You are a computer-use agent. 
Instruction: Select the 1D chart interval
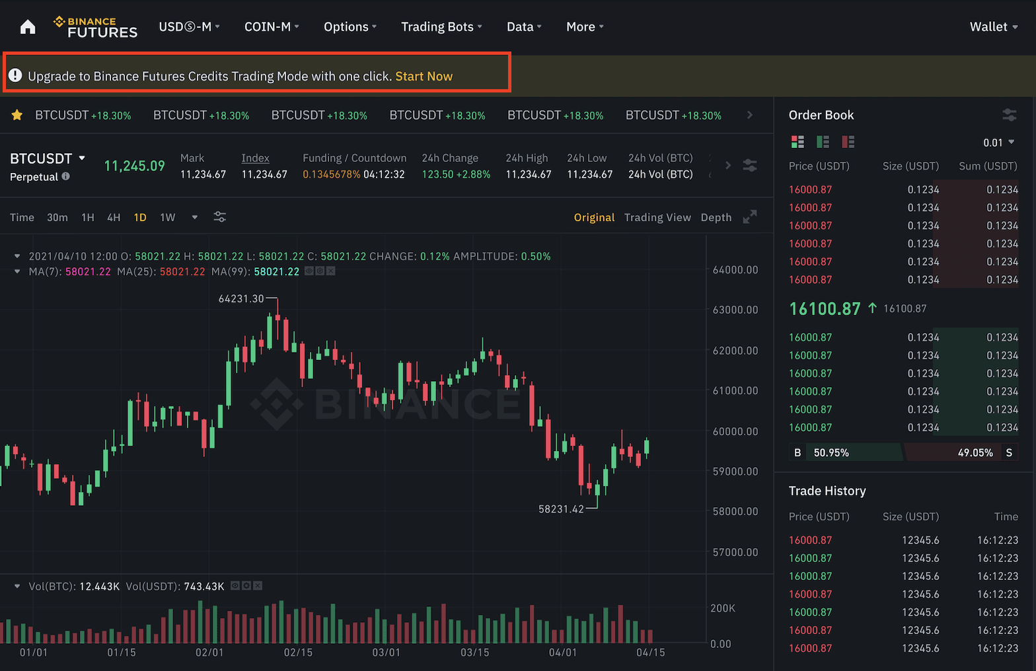pos(140,217)
